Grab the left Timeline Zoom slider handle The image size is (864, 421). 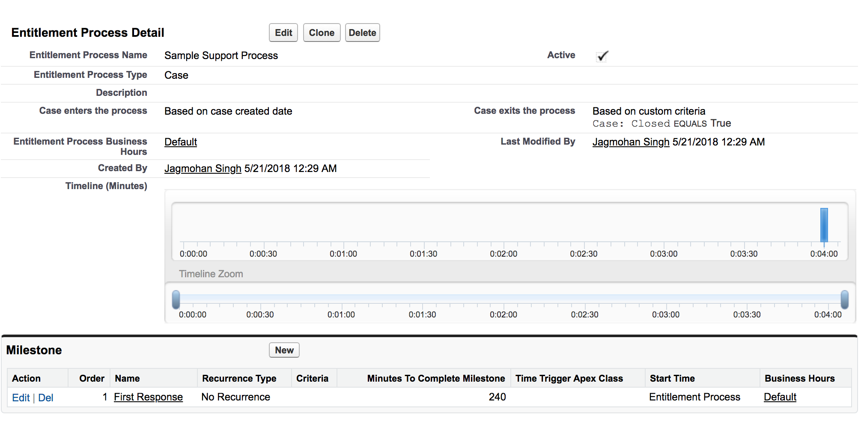point(176,299)
